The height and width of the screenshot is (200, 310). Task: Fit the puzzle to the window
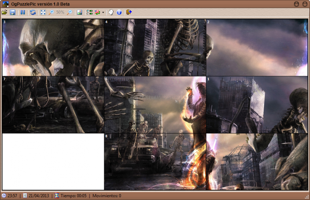click(43, 12)
